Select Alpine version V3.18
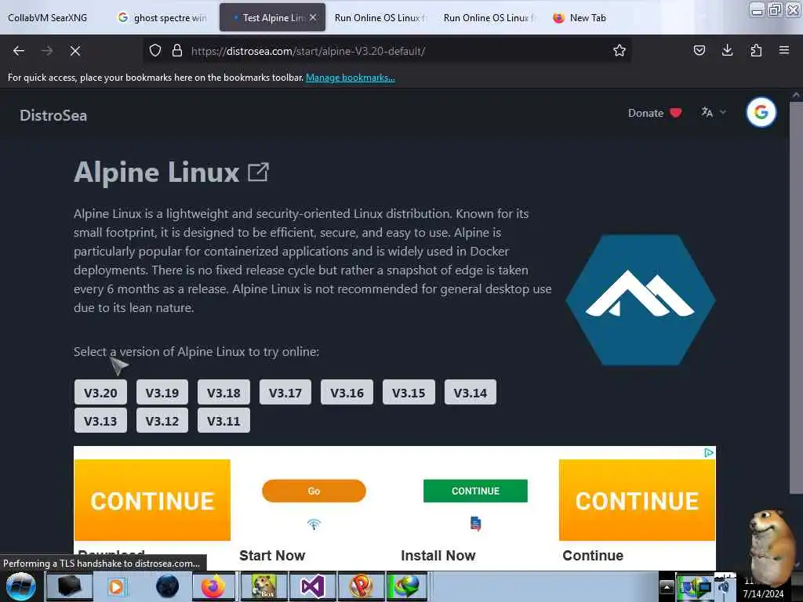Viewport: 803px width, 602px height. (x=223, y=393)
